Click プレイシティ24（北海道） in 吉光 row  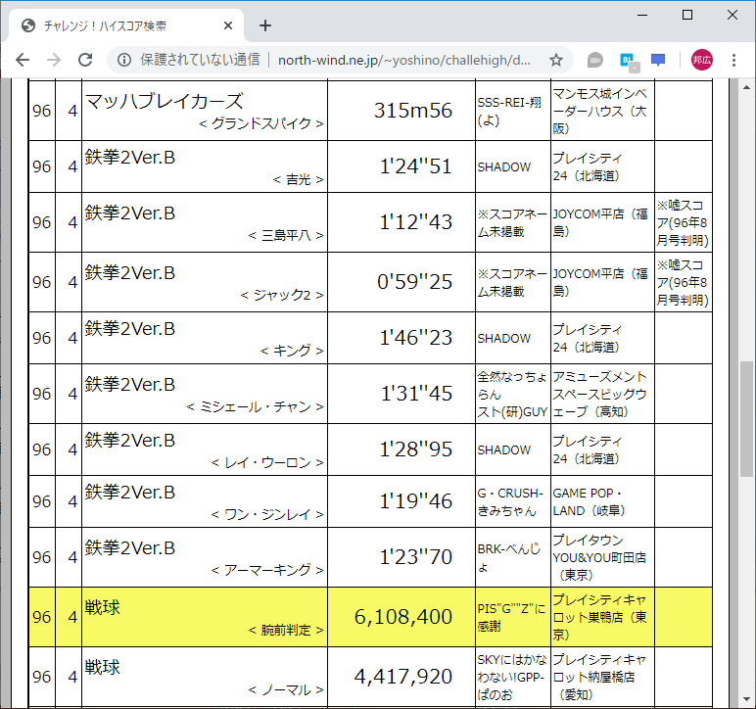tap(588, 166)
